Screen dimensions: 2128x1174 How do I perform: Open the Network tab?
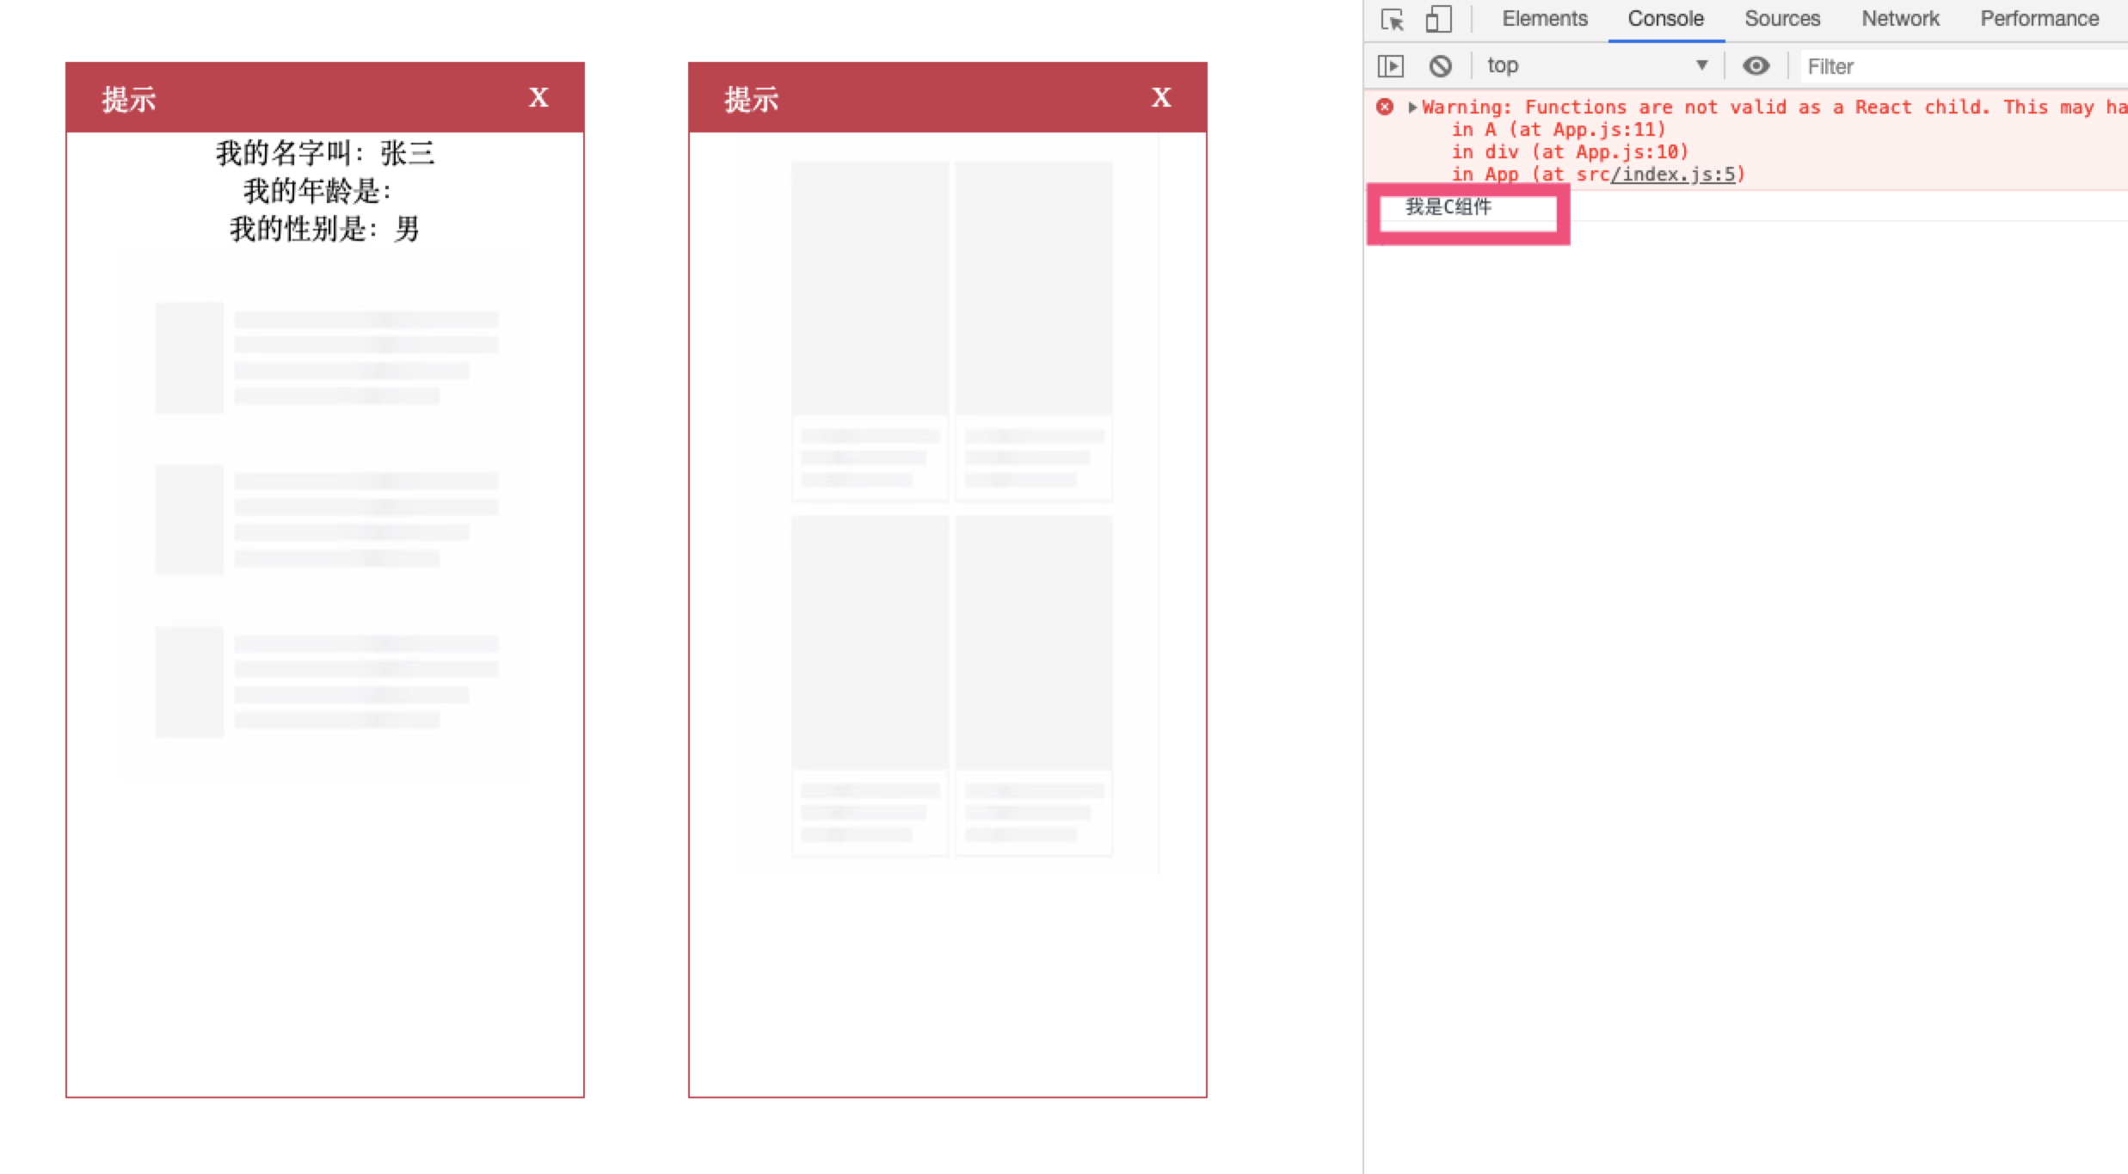pos(1900,19)
